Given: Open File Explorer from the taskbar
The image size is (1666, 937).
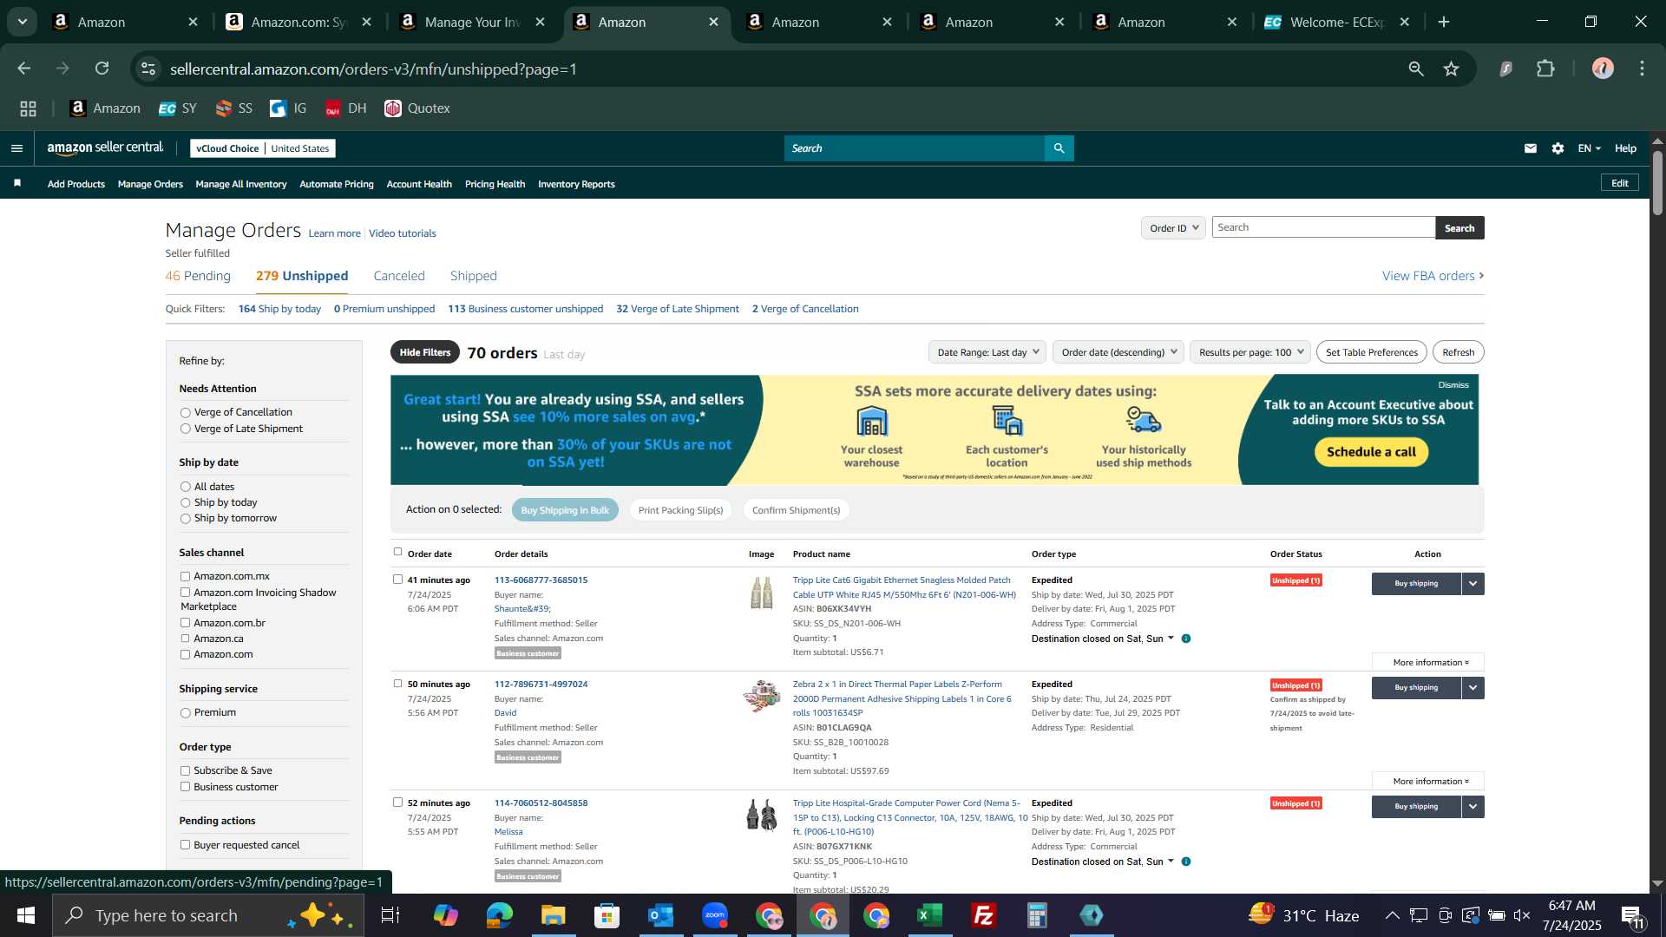Looking at the screenshot, I should (553, 915).
